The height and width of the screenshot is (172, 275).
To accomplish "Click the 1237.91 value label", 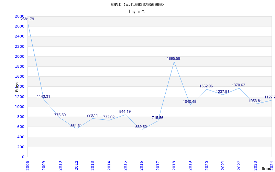I will click(x=222, y=92).
